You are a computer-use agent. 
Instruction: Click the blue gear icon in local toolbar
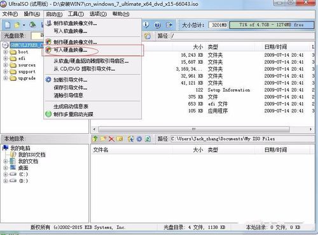coord(139,139)
